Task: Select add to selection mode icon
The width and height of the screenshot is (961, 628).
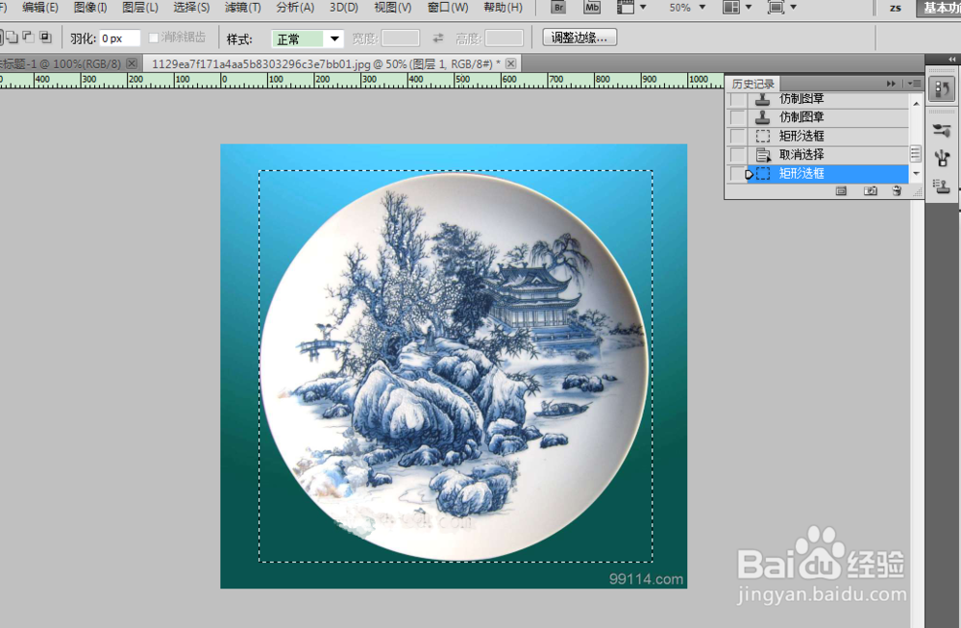Action: [x=12, y=38]
